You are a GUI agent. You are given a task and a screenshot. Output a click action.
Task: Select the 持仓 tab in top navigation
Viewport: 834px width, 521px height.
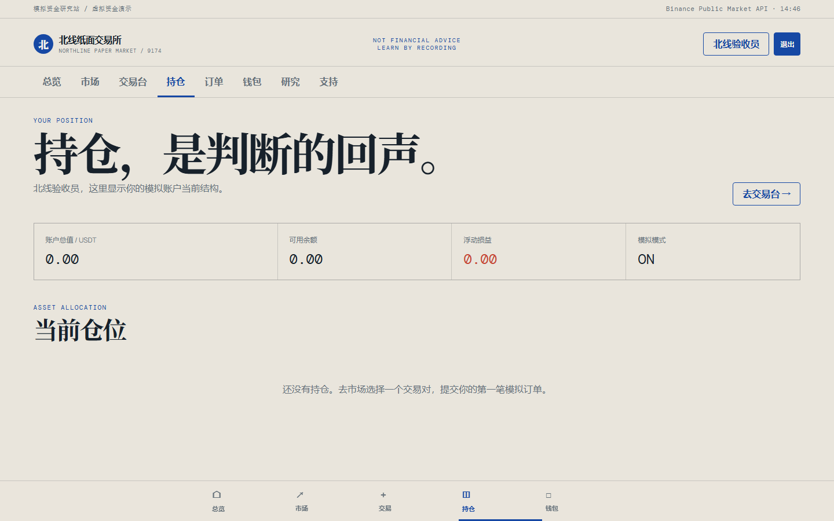point(175,82)
